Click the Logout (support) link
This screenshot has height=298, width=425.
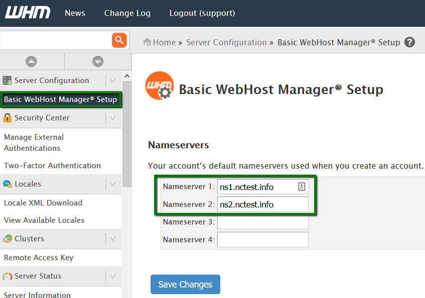click(202, 13)
